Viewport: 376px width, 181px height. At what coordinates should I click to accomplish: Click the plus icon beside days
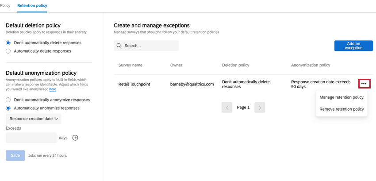75,138
